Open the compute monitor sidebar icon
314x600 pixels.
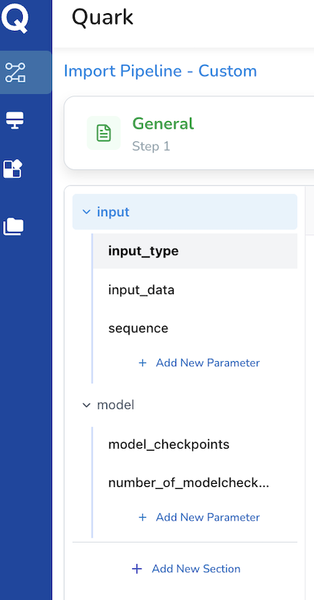click(x=15, y=121)
